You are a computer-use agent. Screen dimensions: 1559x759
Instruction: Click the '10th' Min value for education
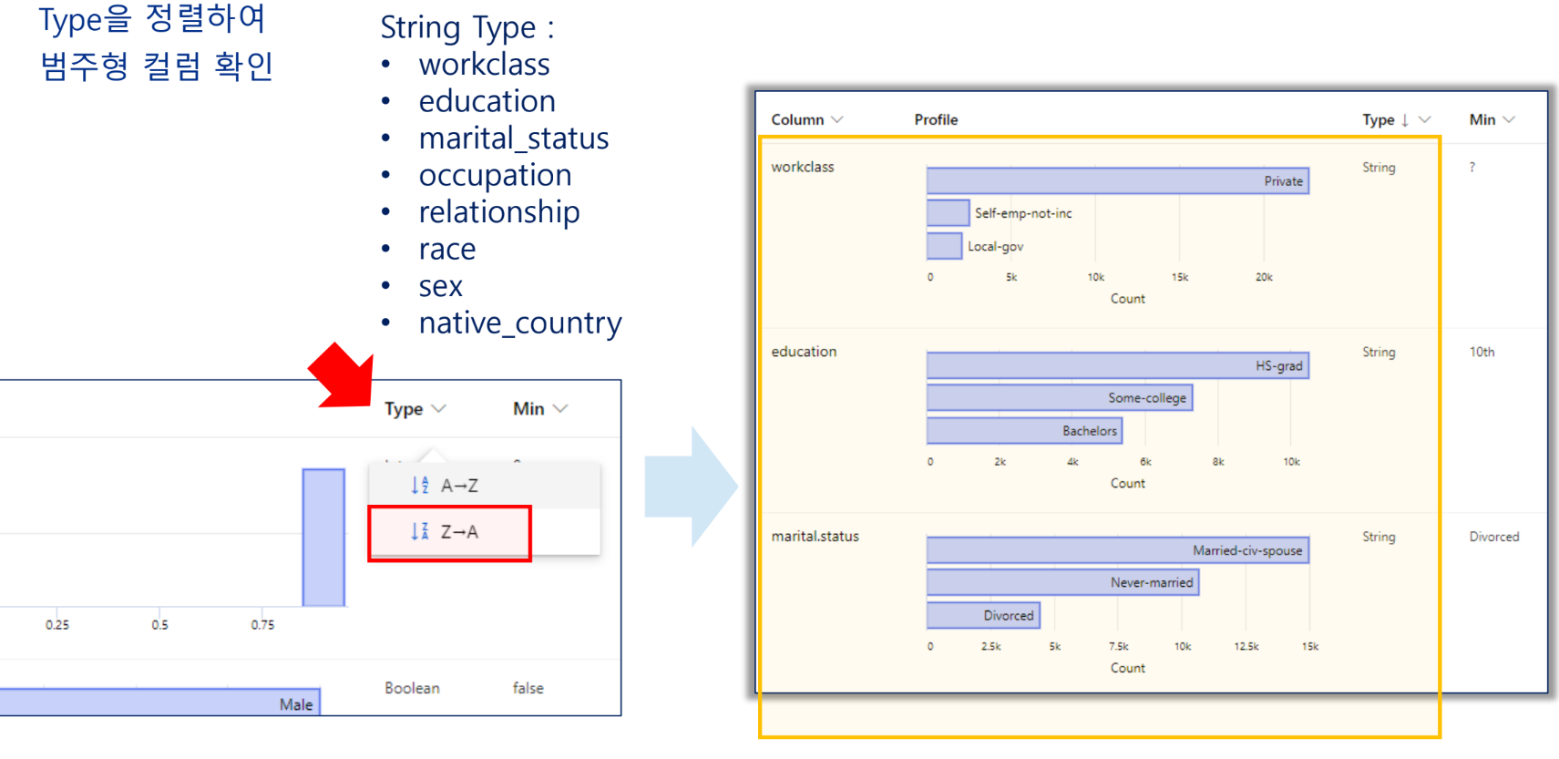[x=1482, y=352]
